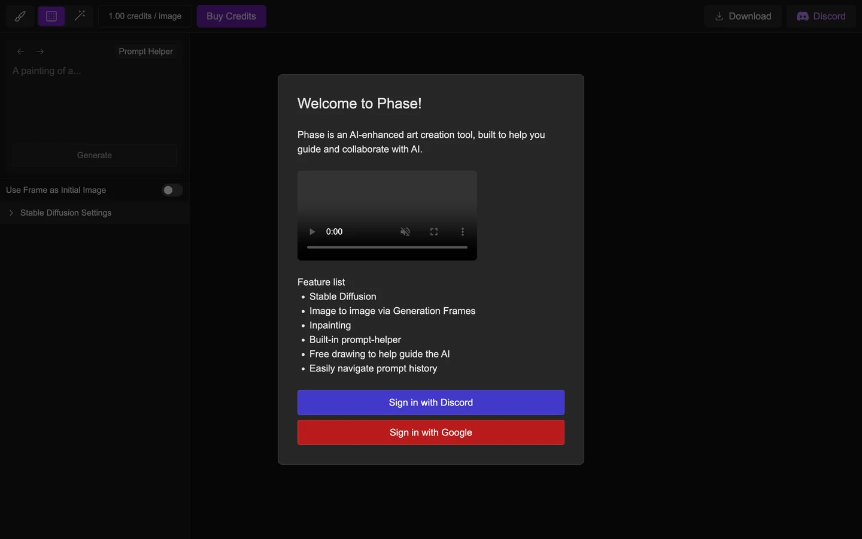862x539 pixels.
Task: Go back in prompt history
Action: tap(21, 52)
